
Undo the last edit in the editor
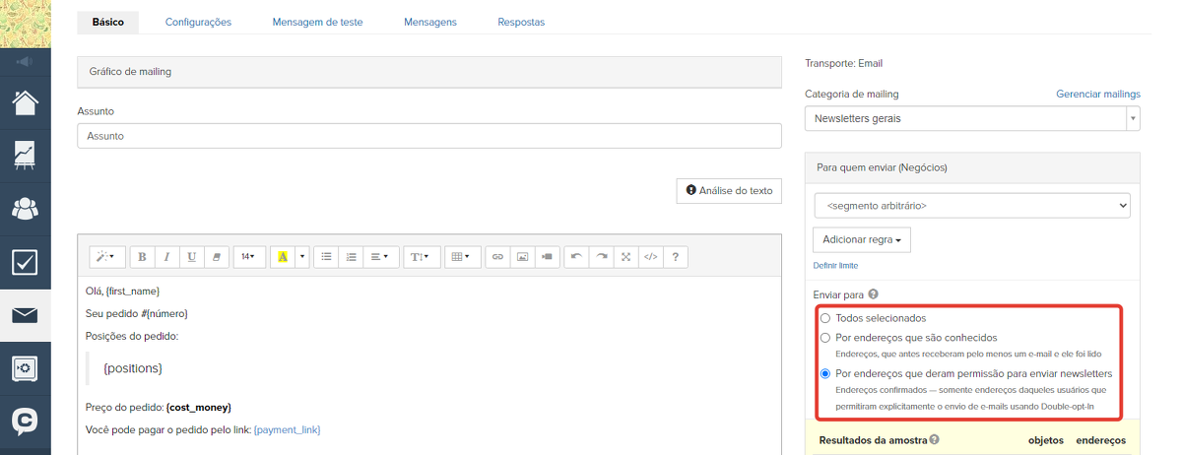pos(576,257)
